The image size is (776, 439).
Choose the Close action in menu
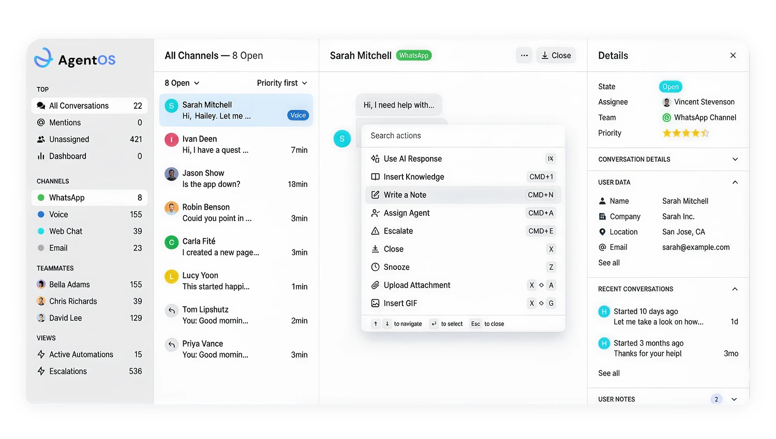click(463, 249)
